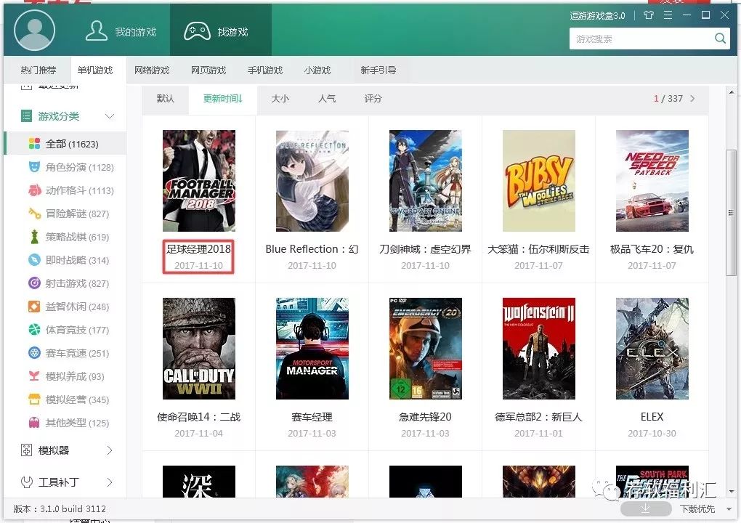Switch to the 网络游戏 tab

[x=152, y=70]
